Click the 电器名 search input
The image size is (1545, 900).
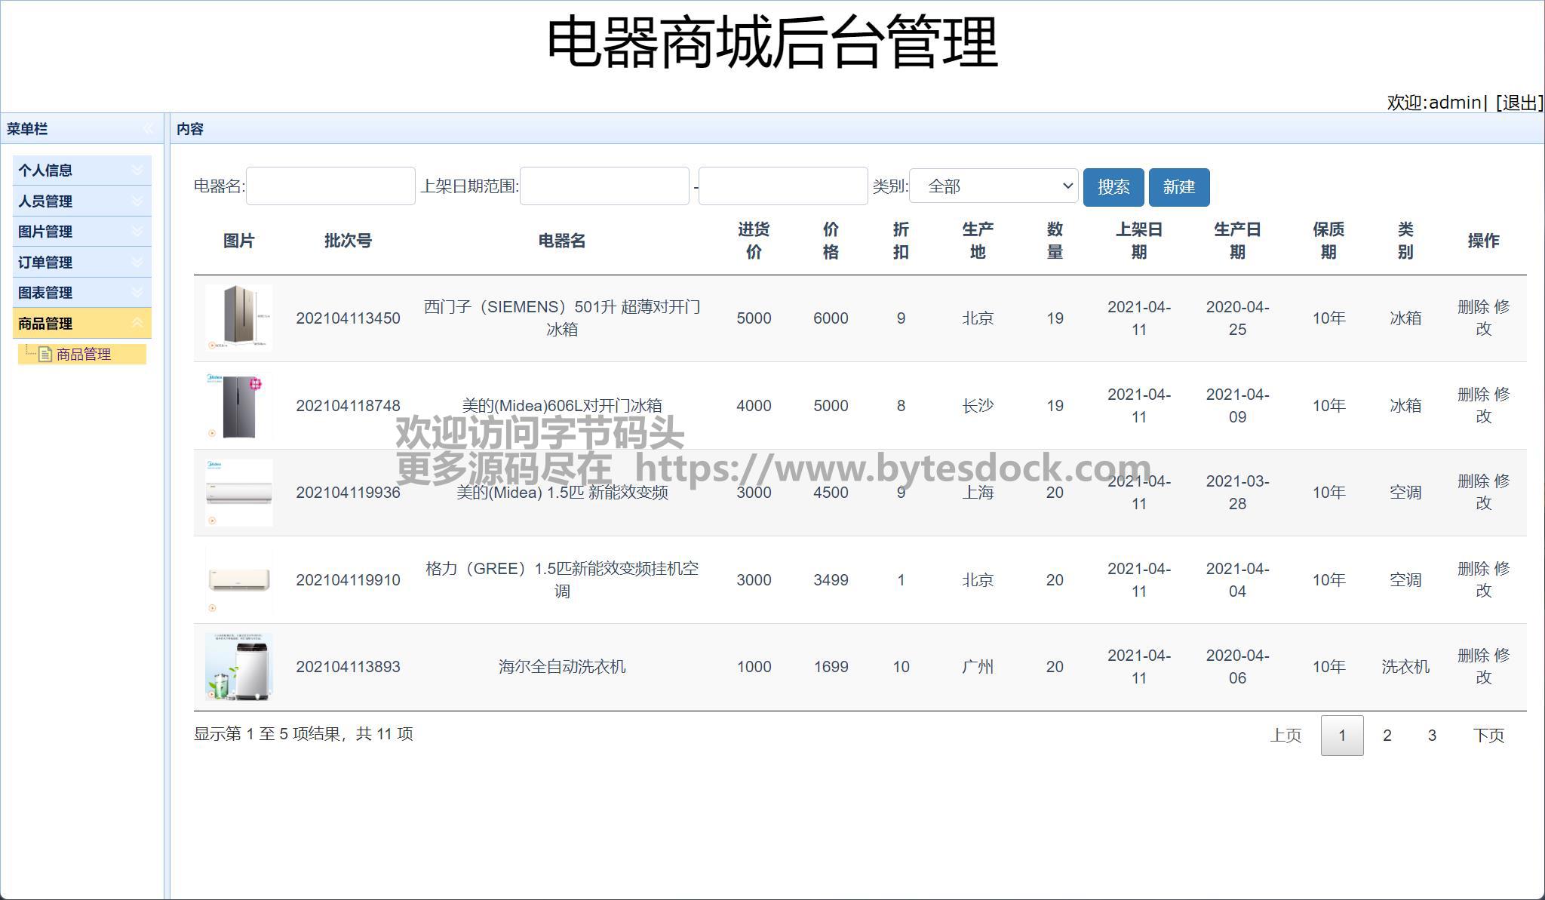330,186
